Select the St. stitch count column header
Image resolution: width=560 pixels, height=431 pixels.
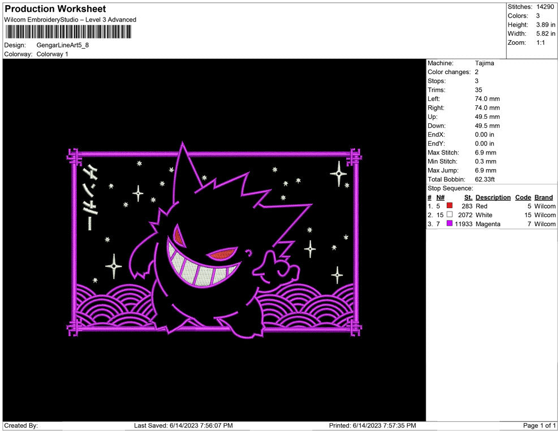tap(468, 197)
